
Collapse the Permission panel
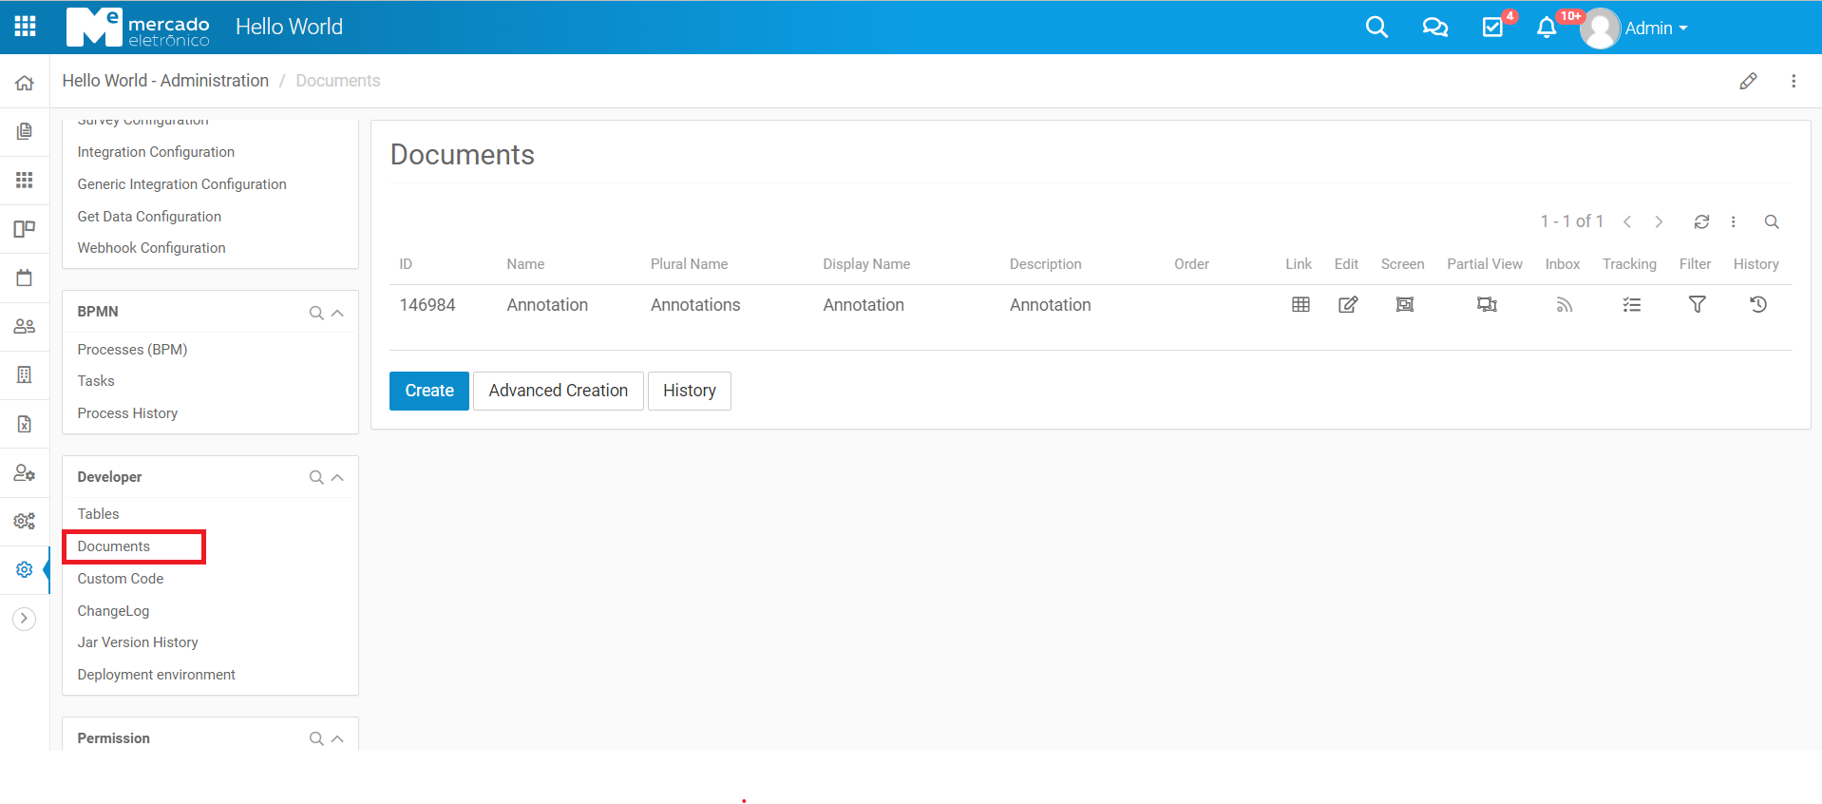pos(337,738)
